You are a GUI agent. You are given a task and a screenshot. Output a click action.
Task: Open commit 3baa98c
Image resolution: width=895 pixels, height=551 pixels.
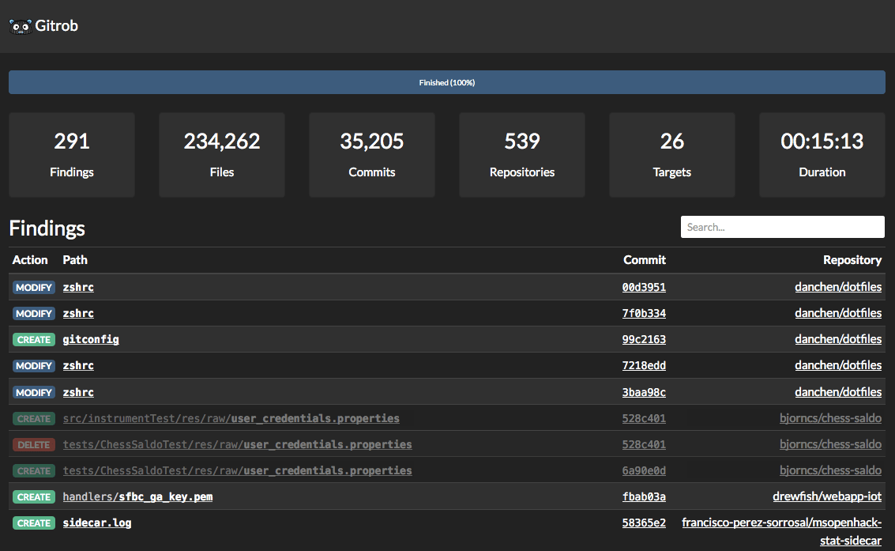tap(644, 392)
